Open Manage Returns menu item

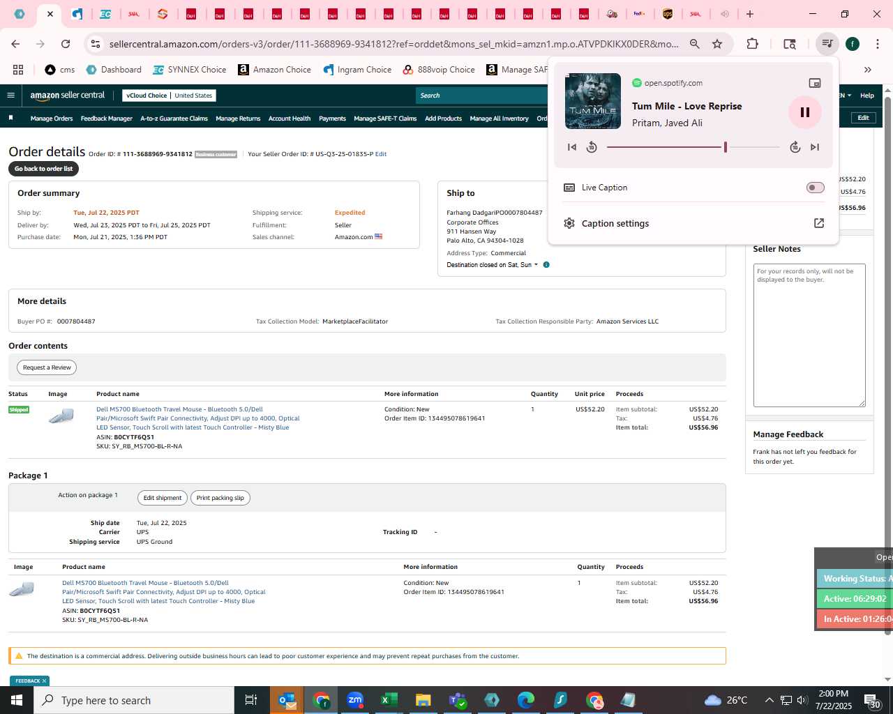coord(238,119)
